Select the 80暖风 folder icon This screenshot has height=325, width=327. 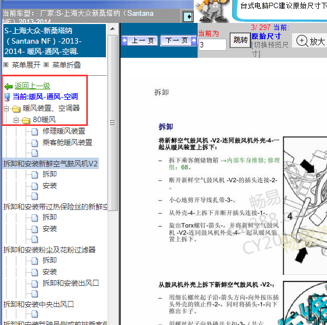[26, 120]
